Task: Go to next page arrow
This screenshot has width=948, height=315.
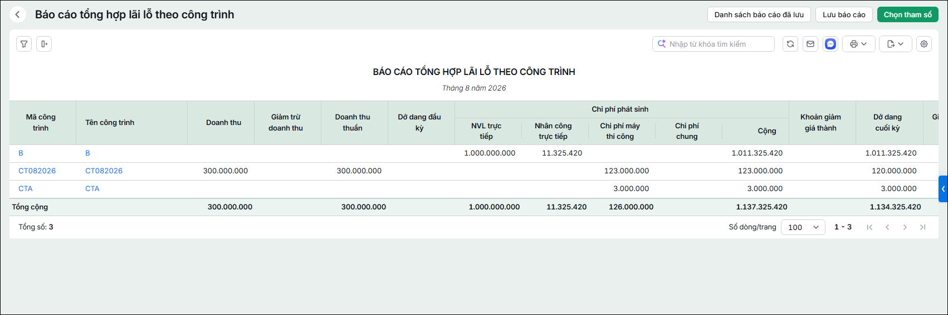Action: tap(905, 227)
